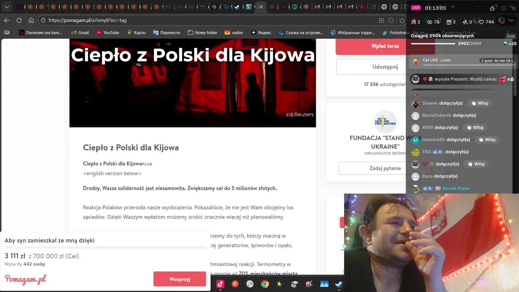The height and width of the screenshot is (292, 519).
Task: Click the 17 336 udostępnień share count
Action: coord(385,84)
